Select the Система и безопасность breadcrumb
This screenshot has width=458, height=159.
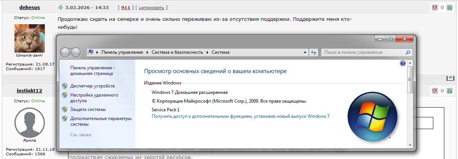click(177, 52)
